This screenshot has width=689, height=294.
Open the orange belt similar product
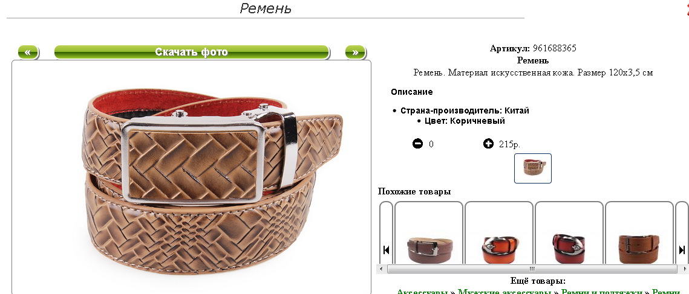500,249
